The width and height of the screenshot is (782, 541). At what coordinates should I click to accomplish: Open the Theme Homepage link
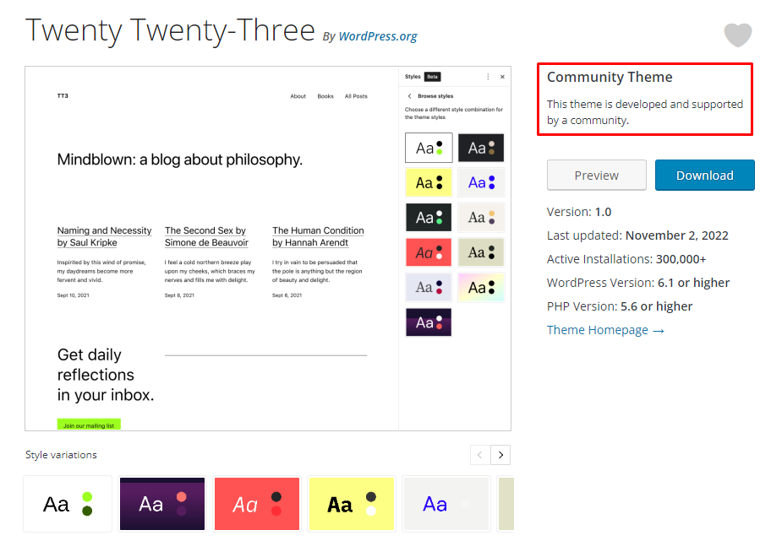(599, 329)
